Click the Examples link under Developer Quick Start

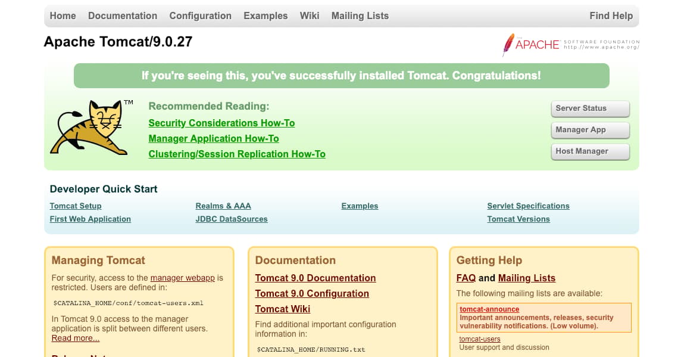point(360,206)
